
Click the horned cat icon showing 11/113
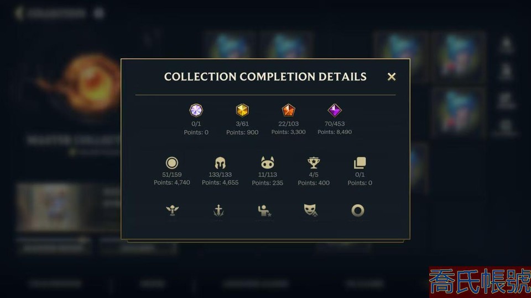(x=268, y=162)
